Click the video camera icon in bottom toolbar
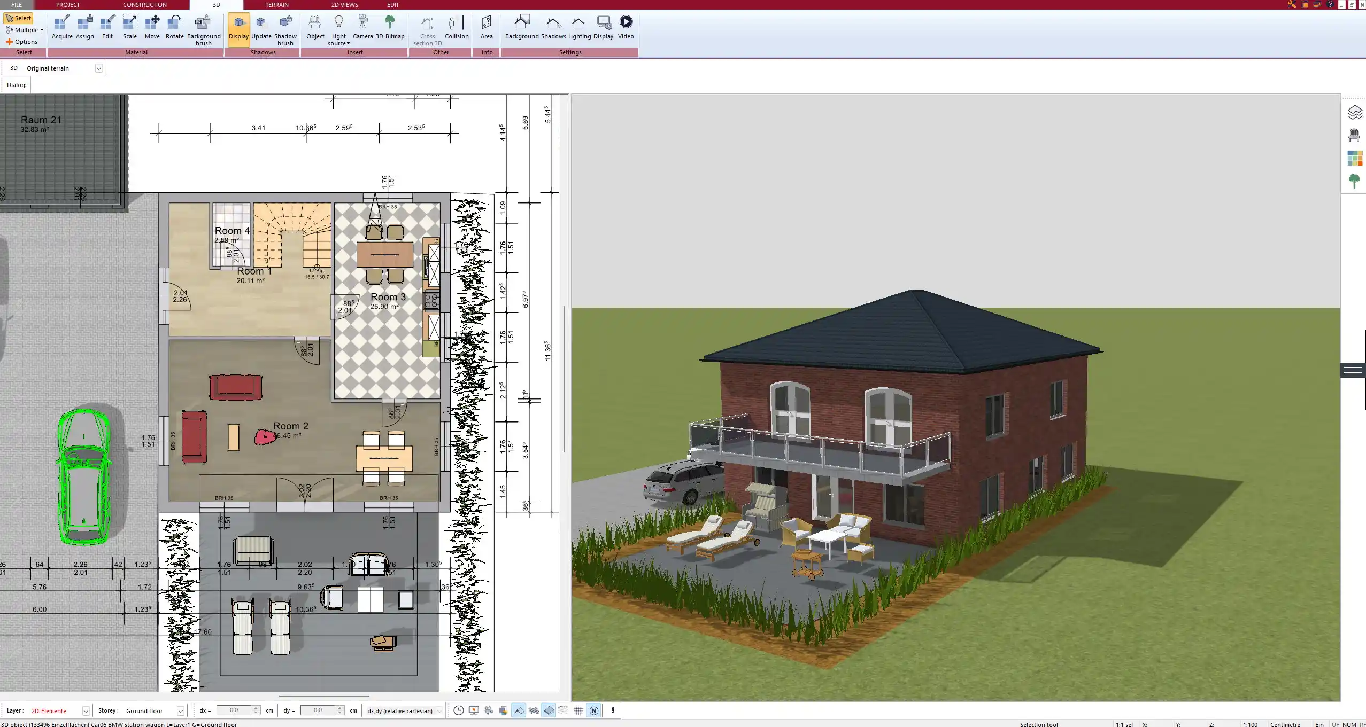The width and height of the screenshot is (1366, 727). 489,710
